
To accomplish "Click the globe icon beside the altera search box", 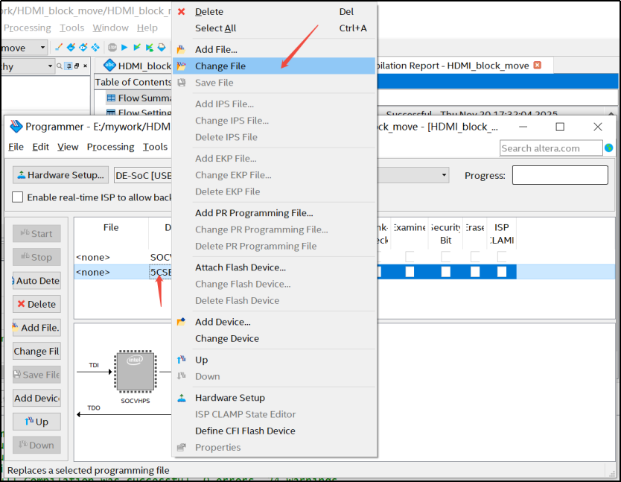I will coord(609,148).
